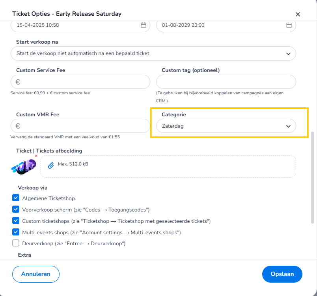Click the Opslaan button
This screenshot has width=317, height=296.
(x=282, y=274)
